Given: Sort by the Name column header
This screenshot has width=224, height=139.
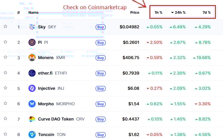Looking at the screenshot, I should pos(34,13).
